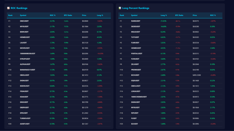Screen dimensions: 234x131
Task: Sort Long Percent Rankings by Long % header
Action: coord(164,15)
